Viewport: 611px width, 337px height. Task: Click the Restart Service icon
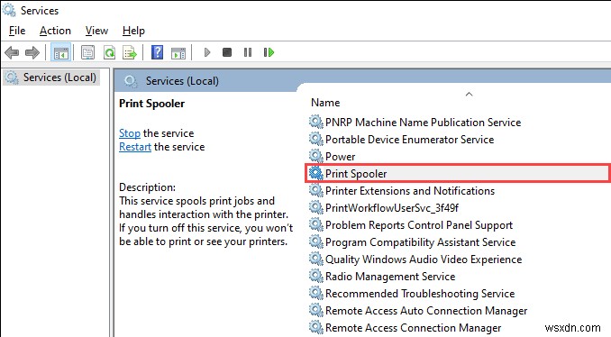(269, 52)
